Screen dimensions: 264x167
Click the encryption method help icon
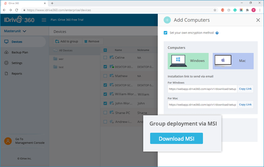(x=217, y=33)
